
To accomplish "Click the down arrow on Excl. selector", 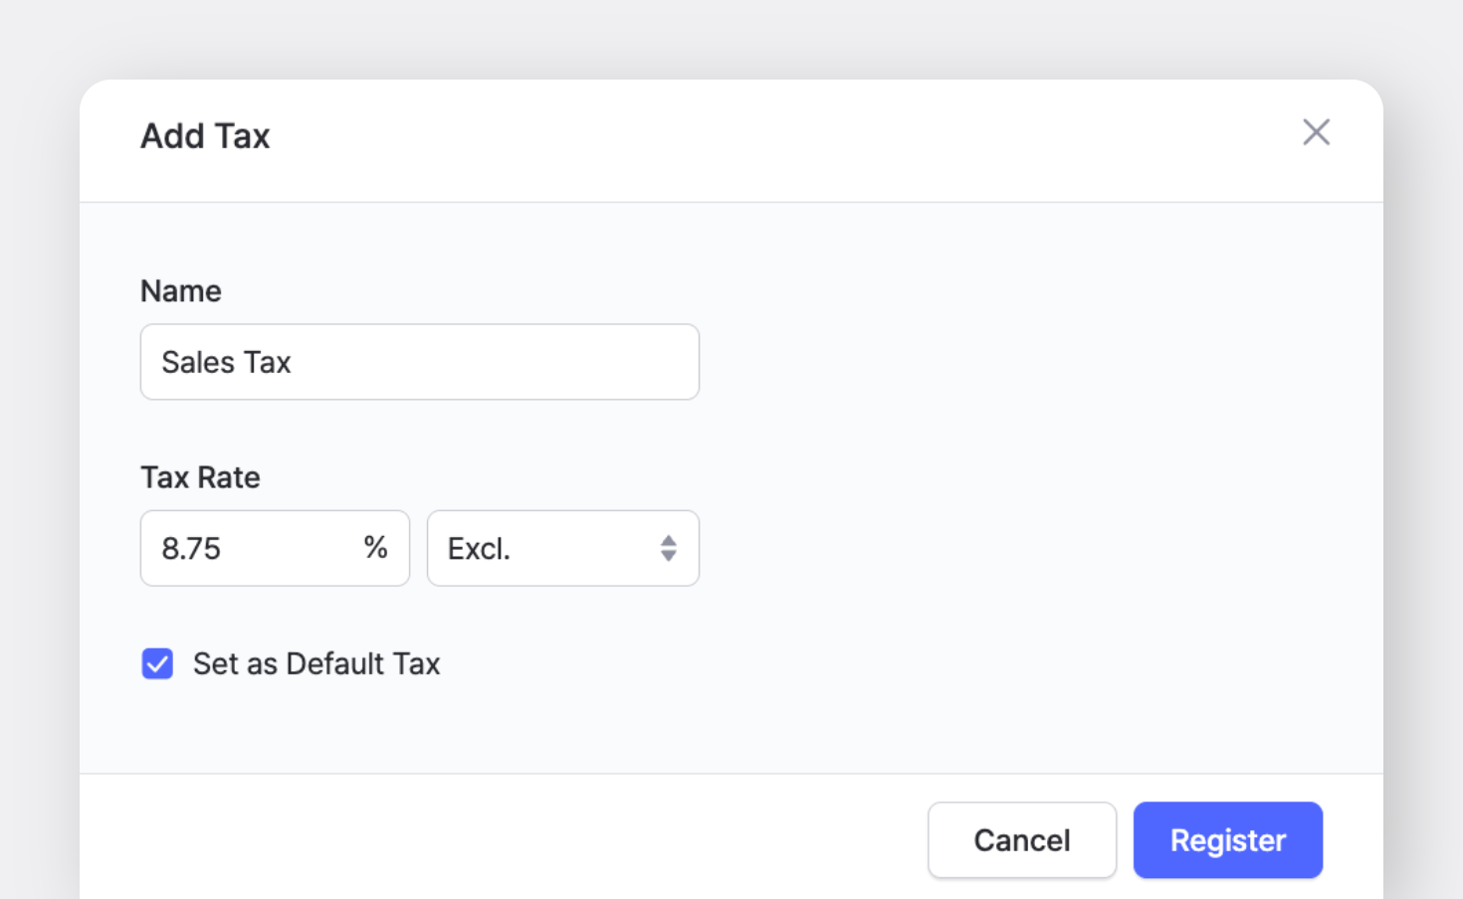I will coord(669,556).
